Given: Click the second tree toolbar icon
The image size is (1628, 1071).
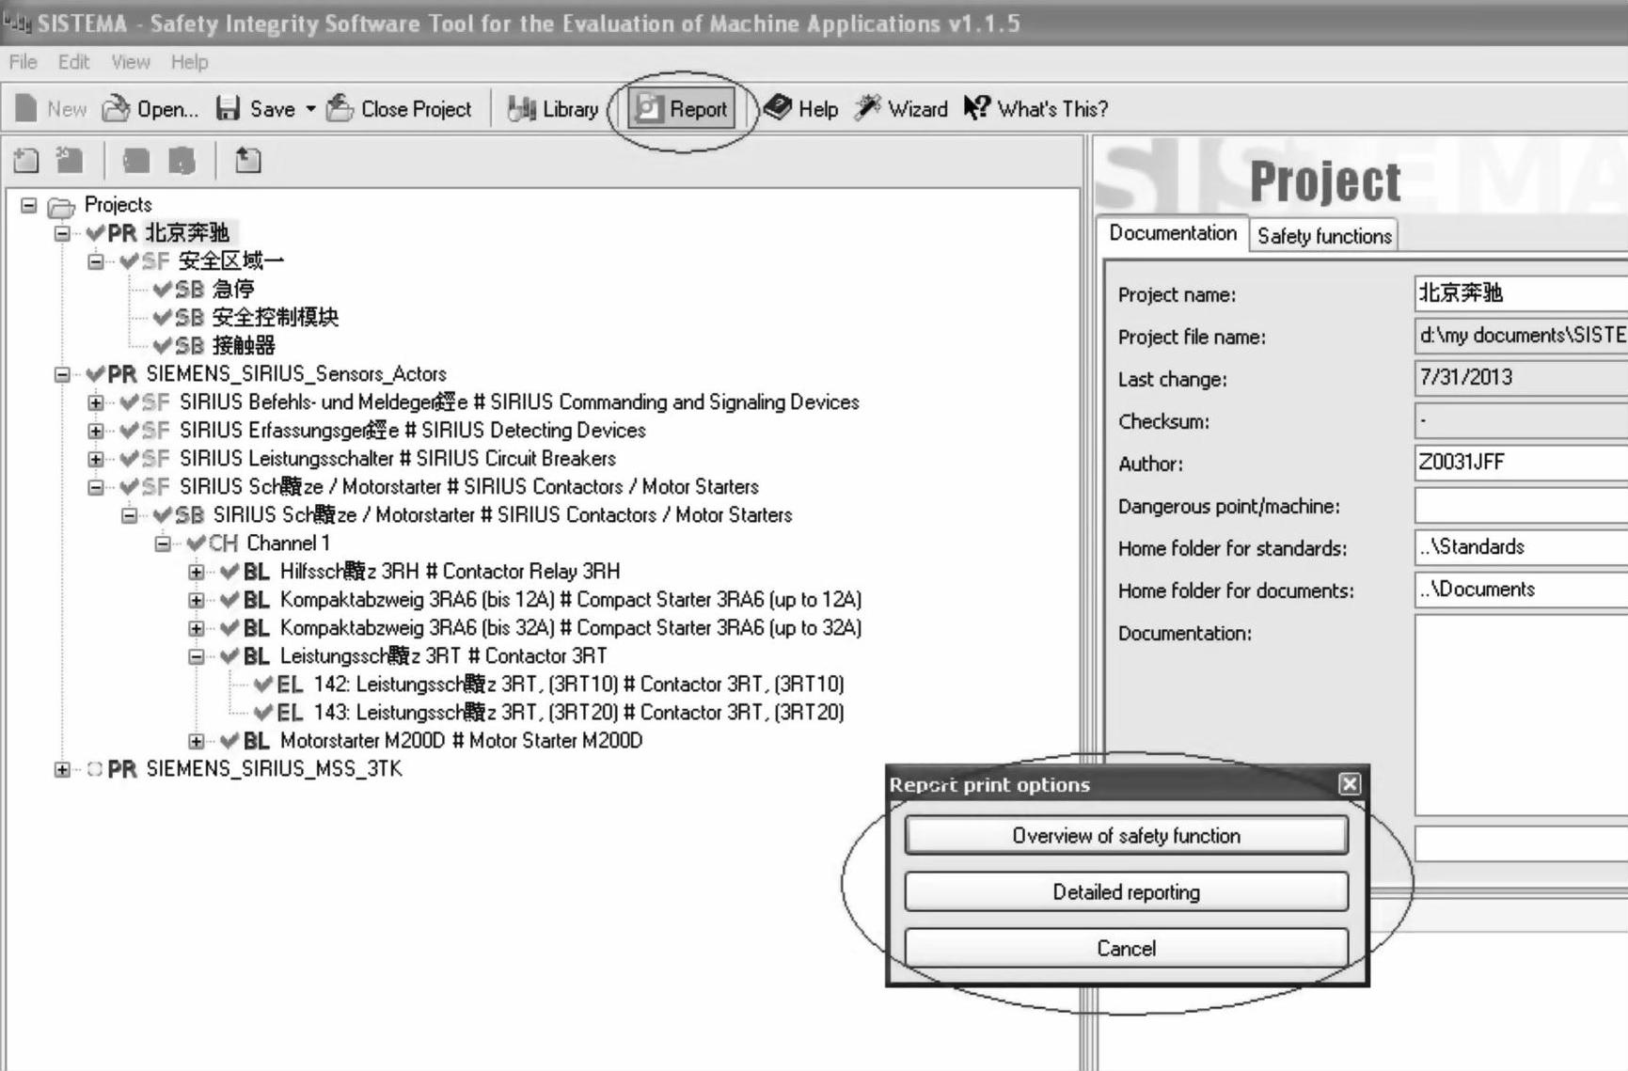Looking at the screenshot, I should coord(70,161).
